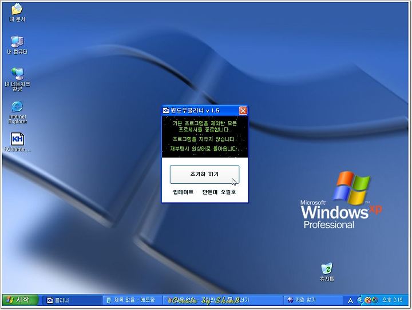Viewport: 412px width, 310px height.
Task: Click the language bar A indicator
Action: tap(350, 300)
